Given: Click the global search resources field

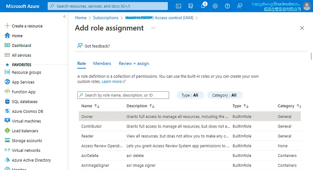Looking at the screenshot, I should [x=108, y=6].
